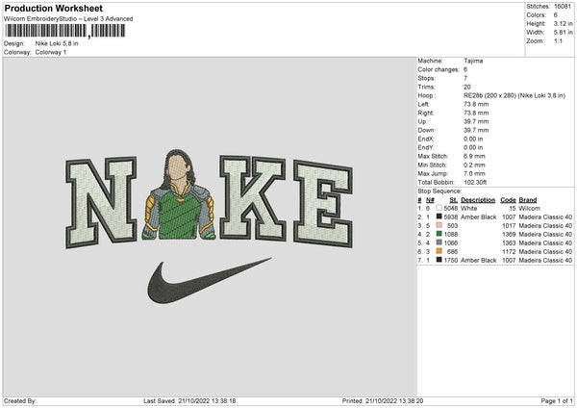Screen dimensions: 577x408
Task: Click 'Amber Black' in stop row 7
Action: (x=478, y=261)
